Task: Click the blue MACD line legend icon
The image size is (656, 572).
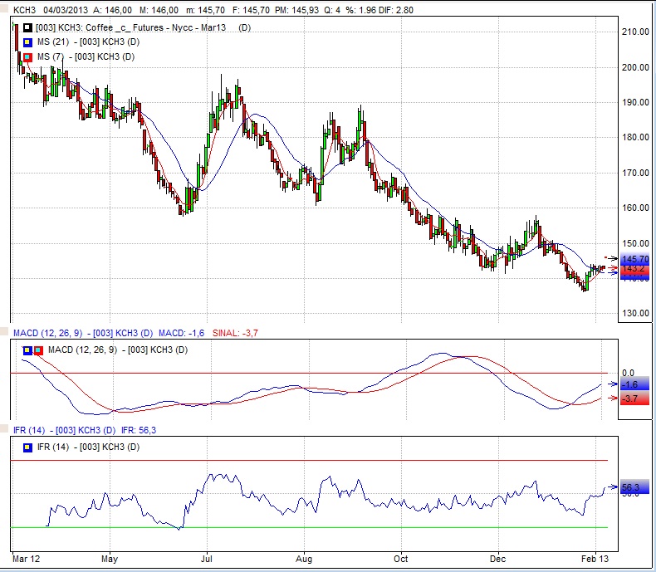Action: (27, 350)
